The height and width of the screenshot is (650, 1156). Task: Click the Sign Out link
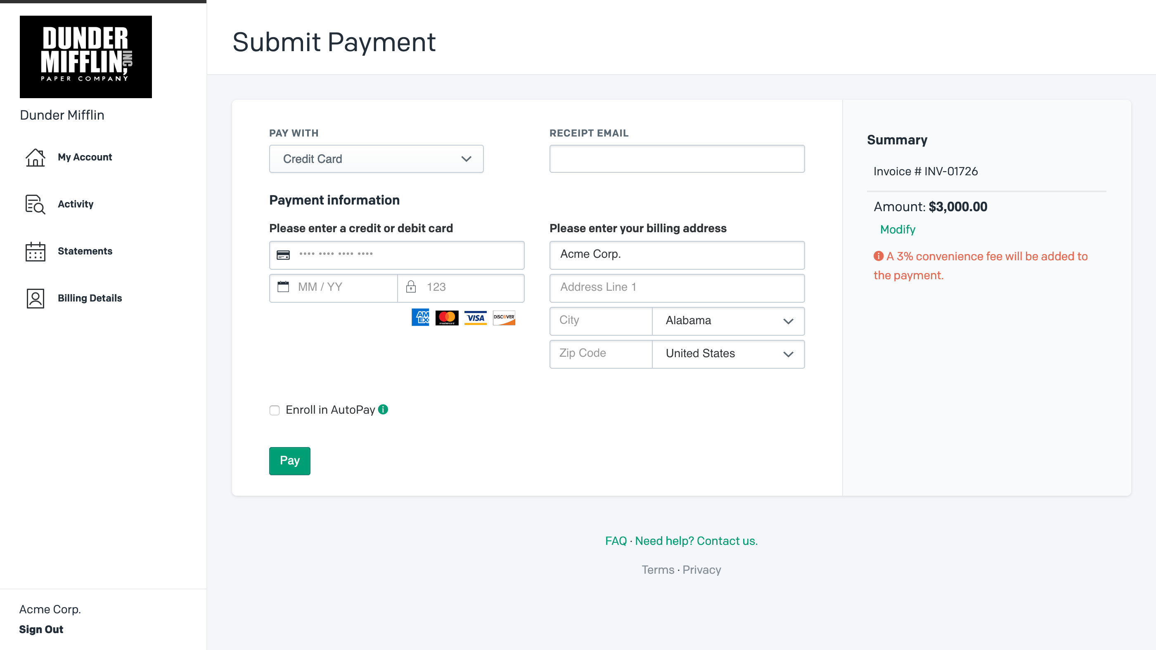click(41, 629)
